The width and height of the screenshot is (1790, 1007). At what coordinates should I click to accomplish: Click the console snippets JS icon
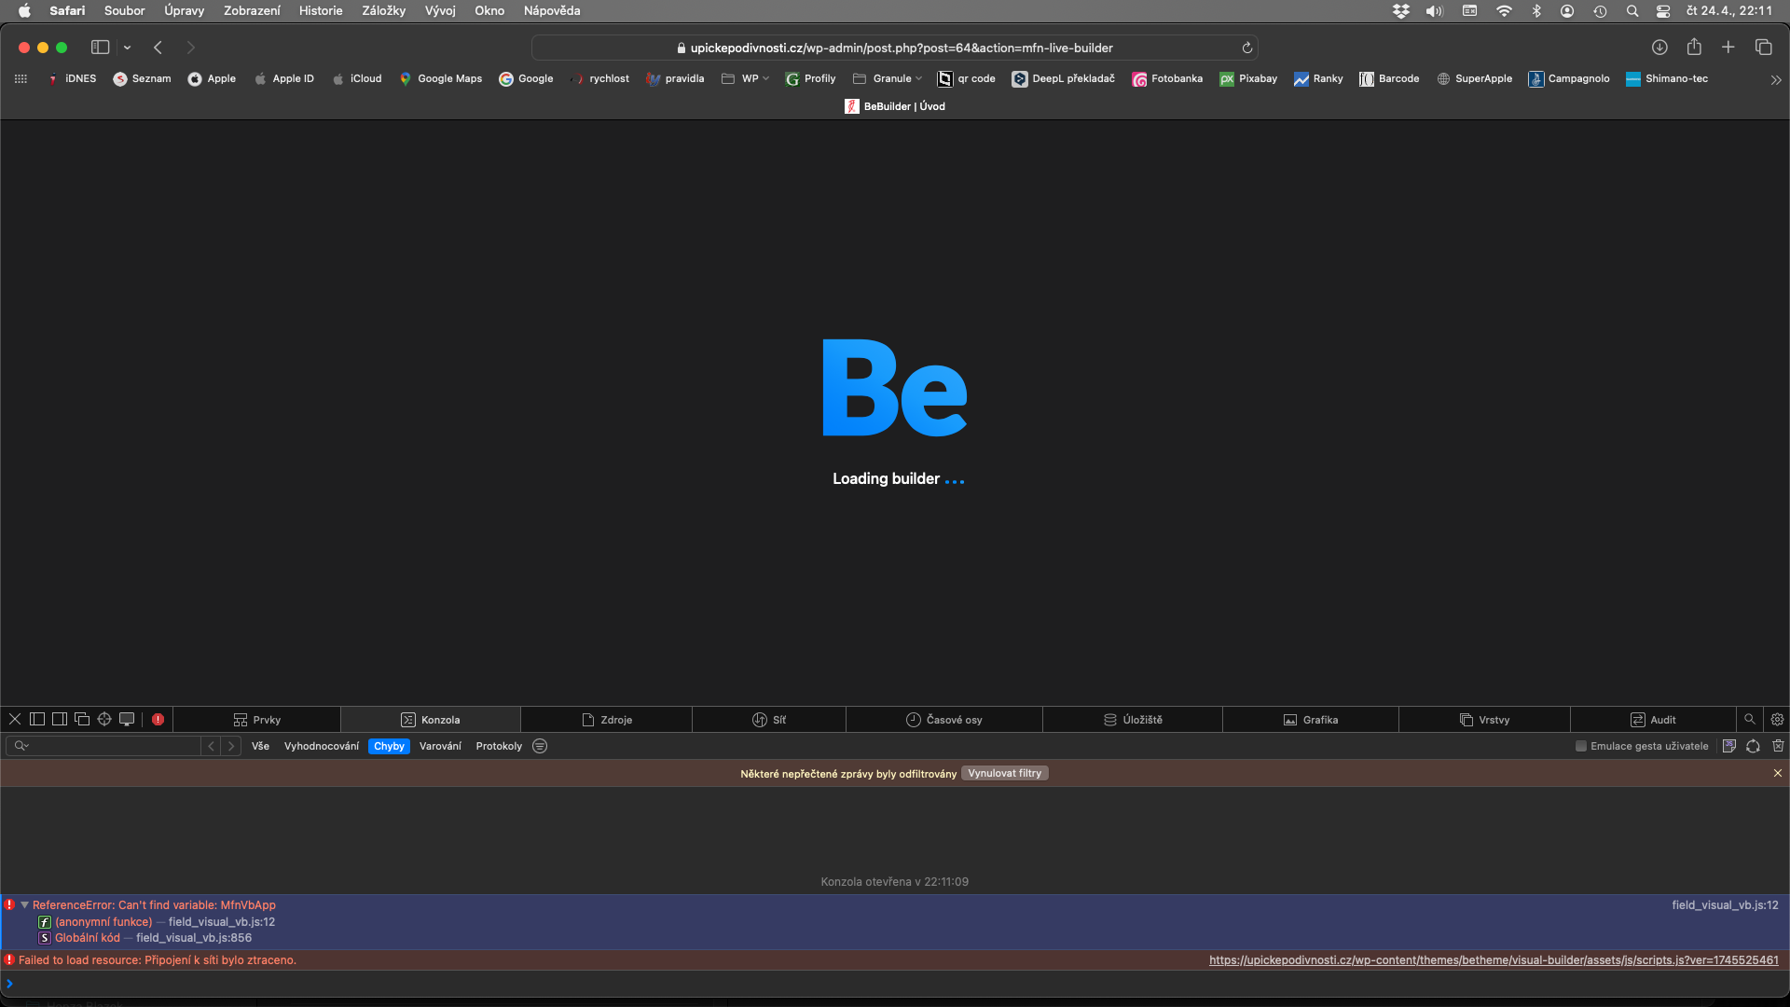[1729, 746]
